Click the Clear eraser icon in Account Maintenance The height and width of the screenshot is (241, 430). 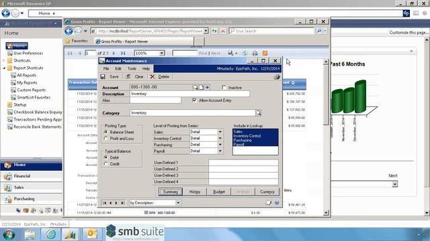click(128, 77)
